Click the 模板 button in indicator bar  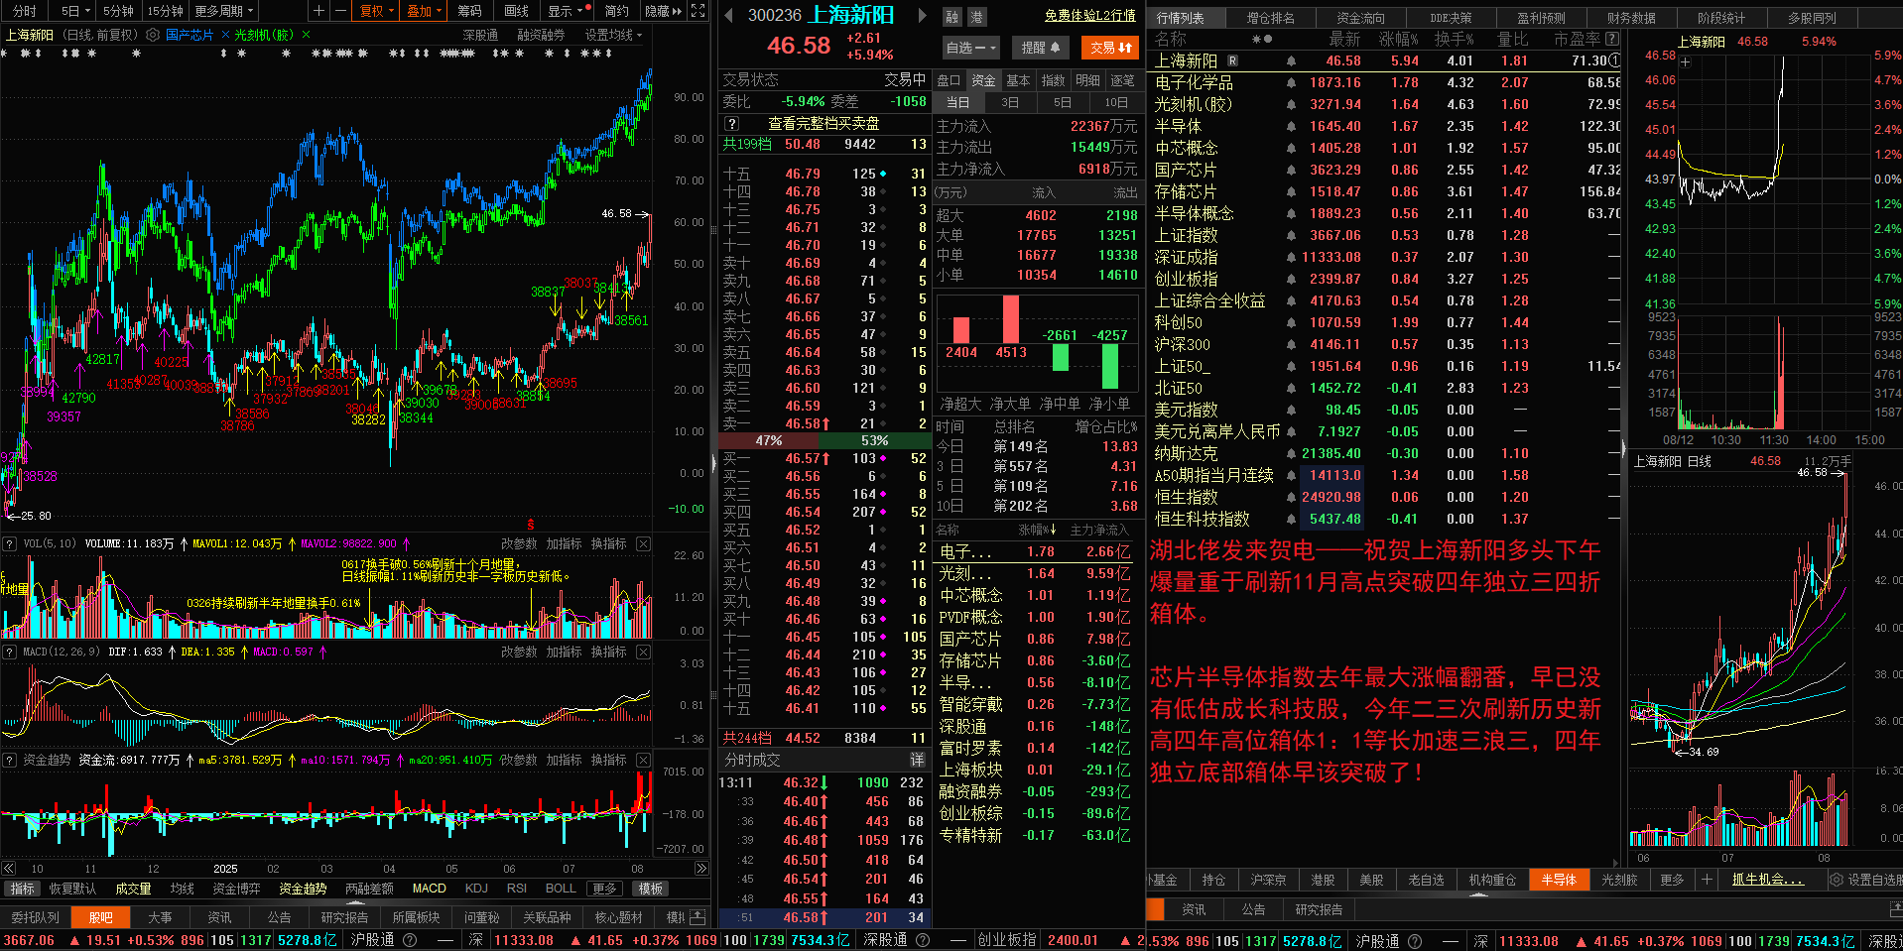651,889
